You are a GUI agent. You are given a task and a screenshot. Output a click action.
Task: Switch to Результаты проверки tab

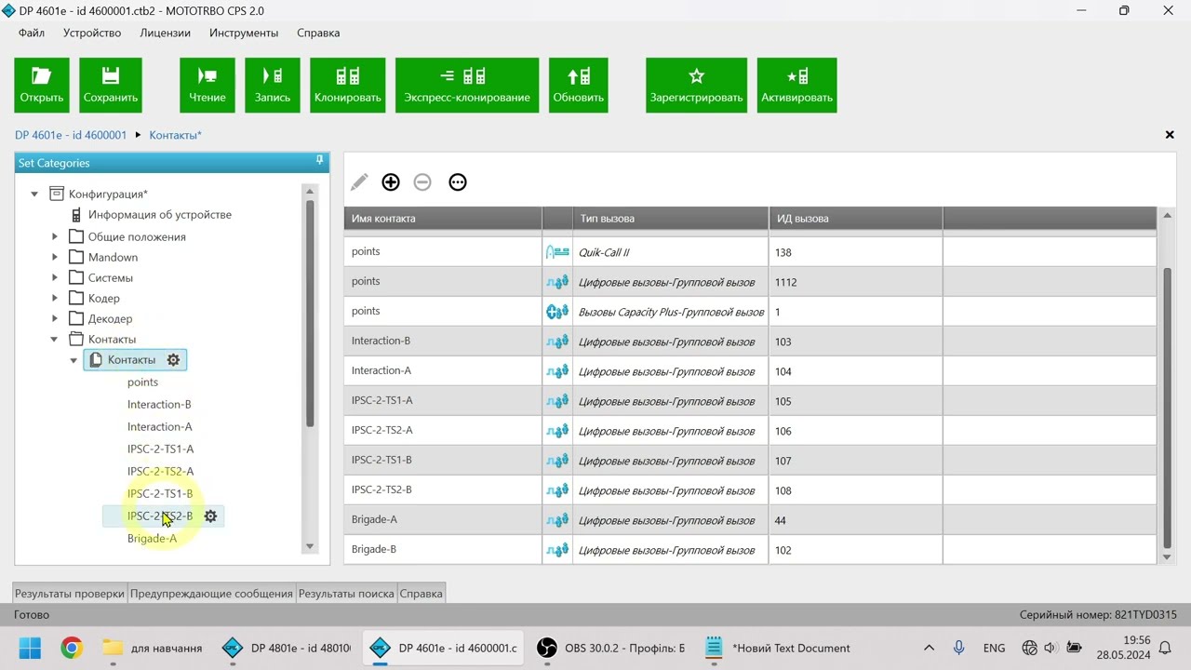tap(70, 594)
